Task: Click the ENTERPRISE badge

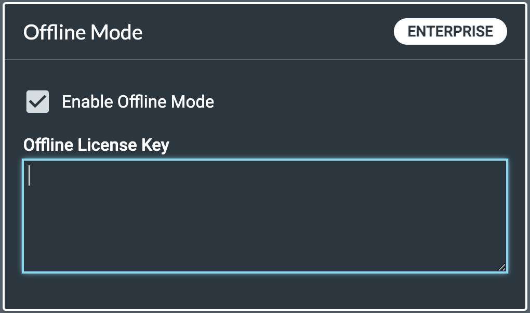Action: (450, 31)
